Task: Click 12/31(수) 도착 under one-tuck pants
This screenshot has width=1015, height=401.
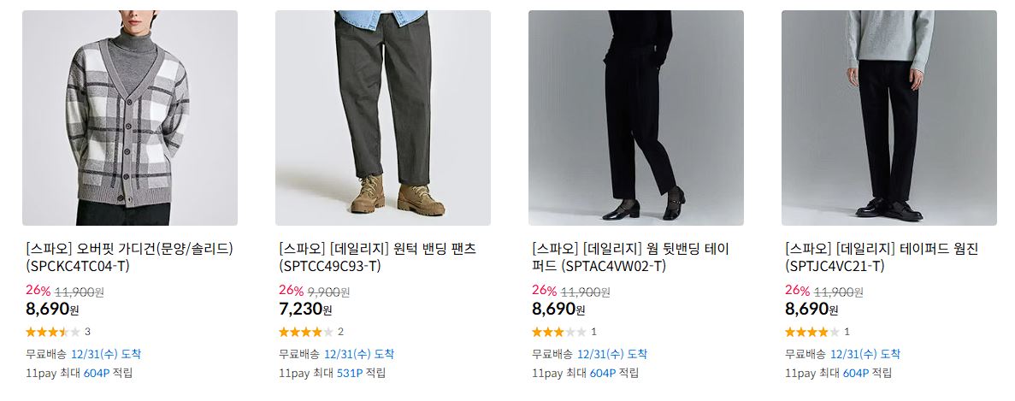Action: pos(358,355)
